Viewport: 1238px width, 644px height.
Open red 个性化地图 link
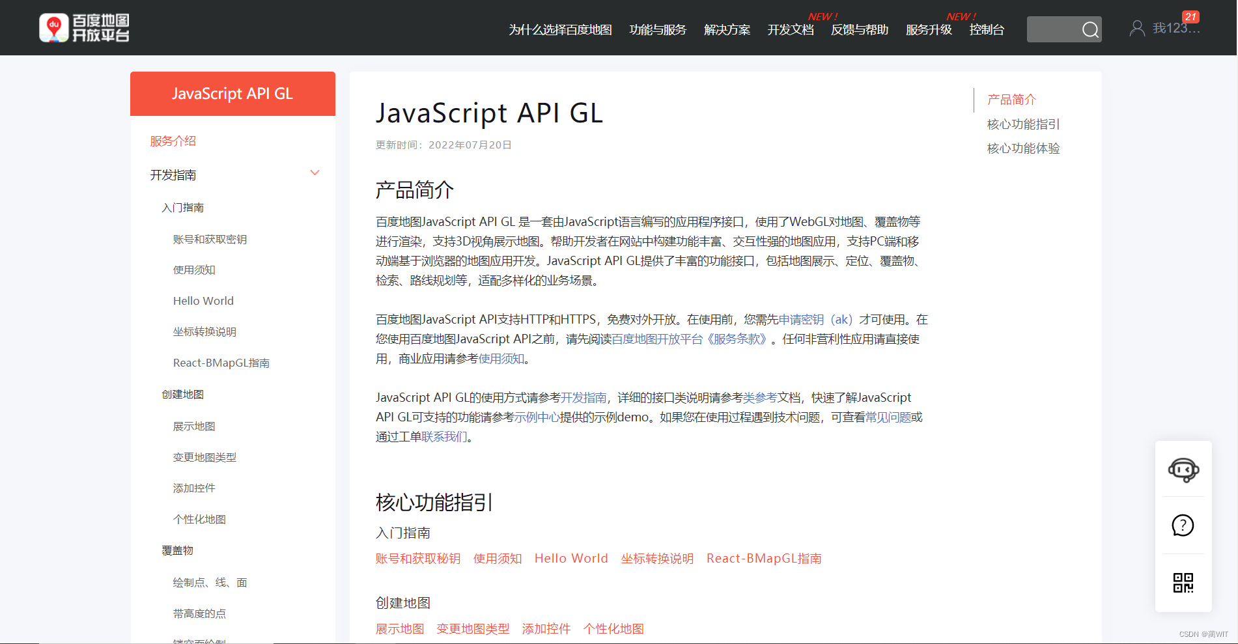[613, 629]
